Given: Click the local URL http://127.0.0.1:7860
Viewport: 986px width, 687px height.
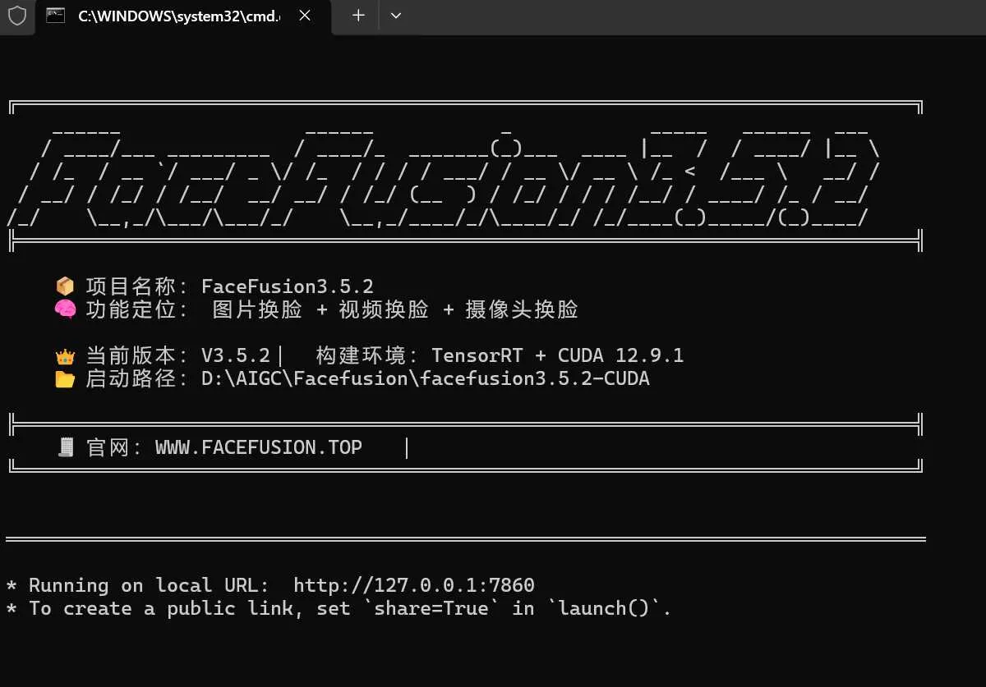Looking at the screenshot, I should pyautogui.click(x=414, y=585).
